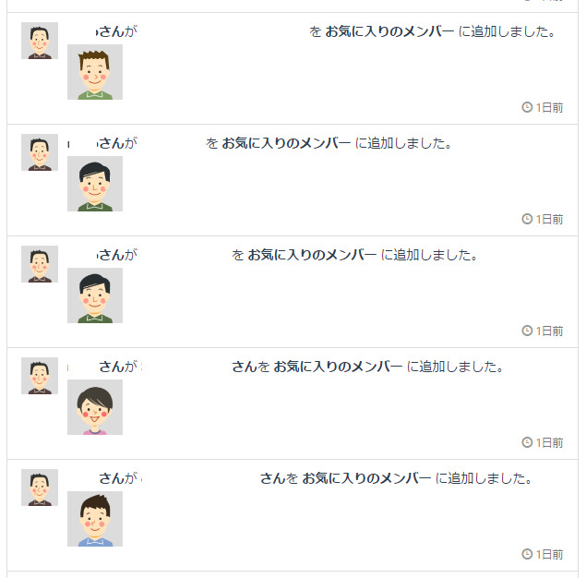The image size is (586, 578).
Task: Open the poster's small avatar in the fifth entry
Action: point(40,488)
